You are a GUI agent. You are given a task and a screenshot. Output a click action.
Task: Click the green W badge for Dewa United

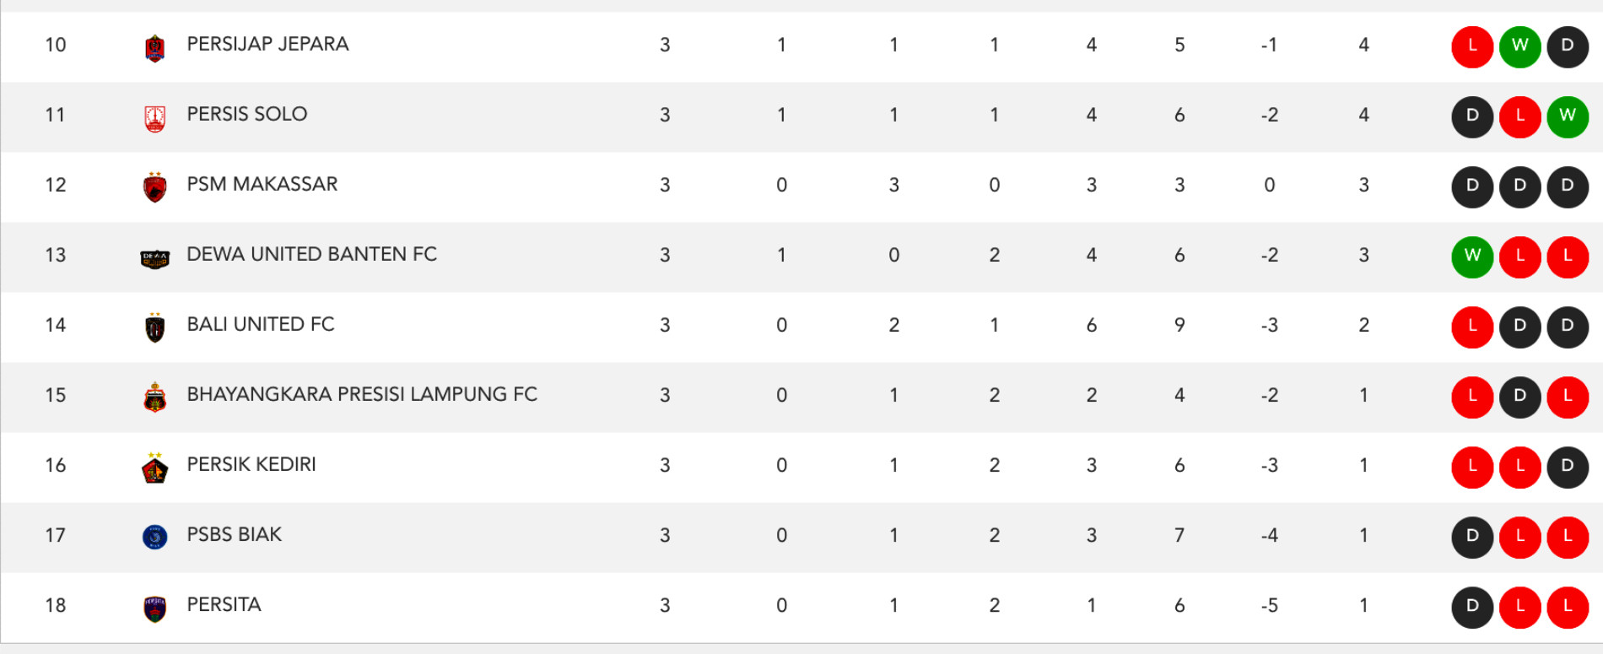(x=1472, y=257)
